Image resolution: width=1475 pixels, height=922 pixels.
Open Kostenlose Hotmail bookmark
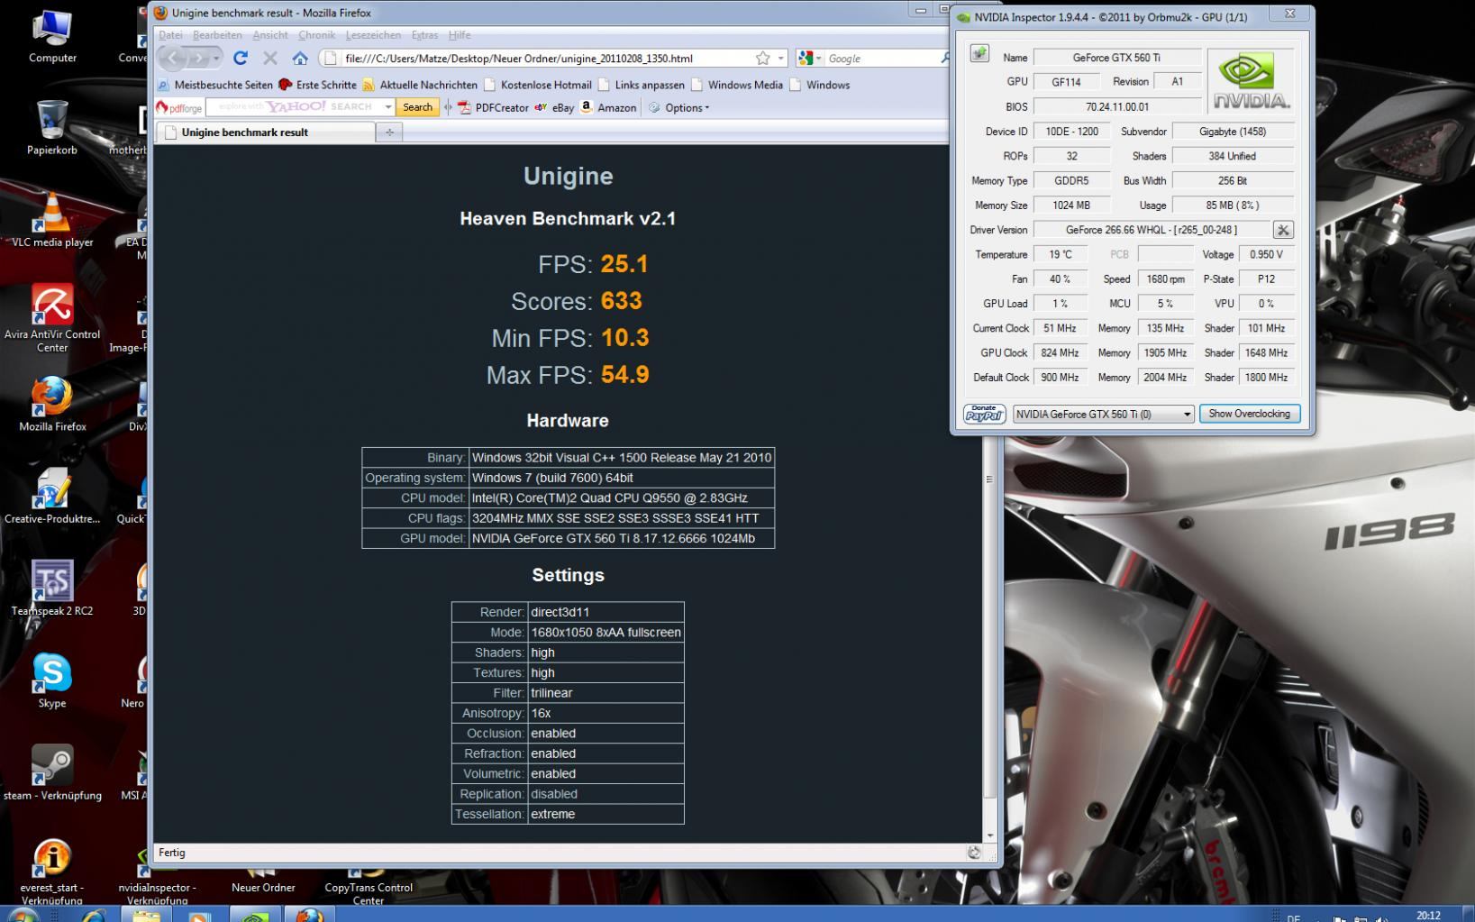pyautogui.click(x=538, y=85)
